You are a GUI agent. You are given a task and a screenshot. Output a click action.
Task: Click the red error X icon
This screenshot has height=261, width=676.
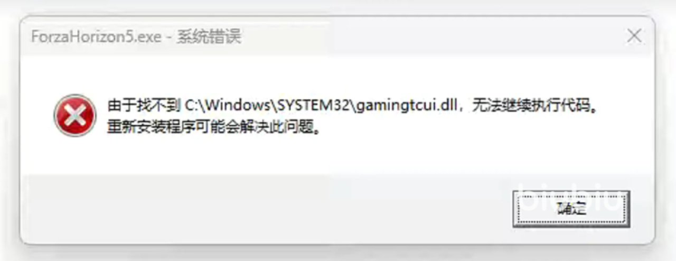(x=75, y=115)
